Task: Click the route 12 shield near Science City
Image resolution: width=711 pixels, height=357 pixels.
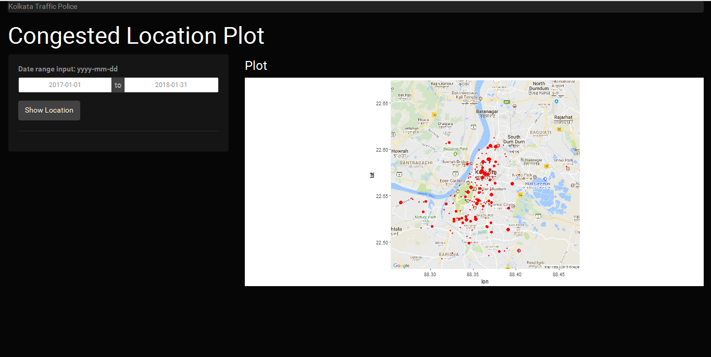Action: tap(520, 195)
